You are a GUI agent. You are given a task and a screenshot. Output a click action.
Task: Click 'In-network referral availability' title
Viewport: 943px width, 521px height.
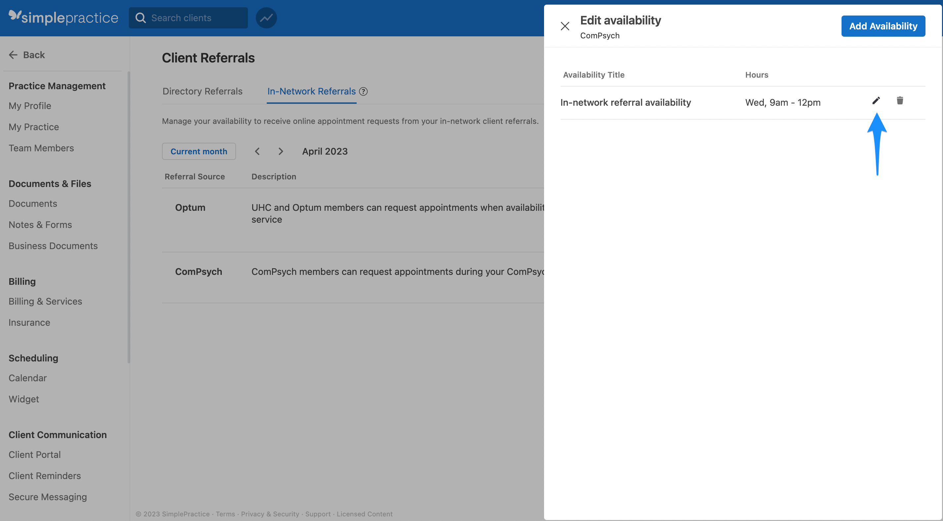coord(626,102)
